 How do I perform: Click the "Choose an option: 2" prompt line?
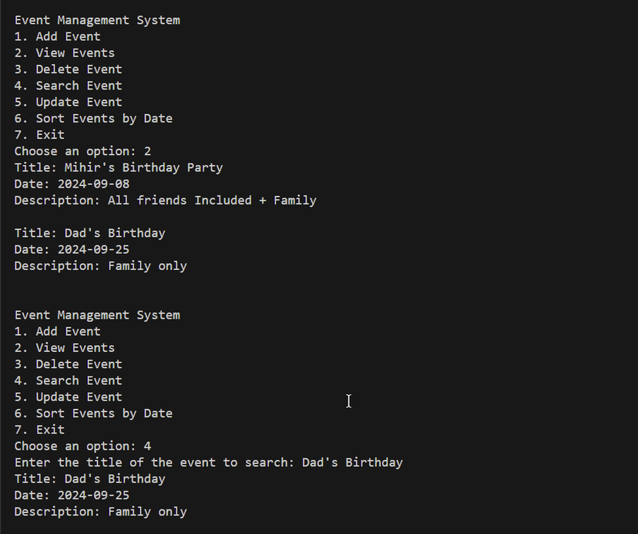pos(82,151)
